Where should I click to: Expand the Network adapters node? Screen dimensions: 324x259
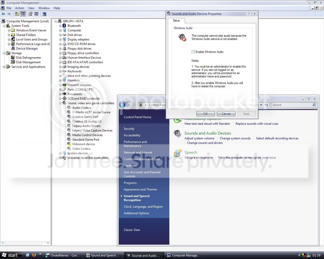(60, 85)
